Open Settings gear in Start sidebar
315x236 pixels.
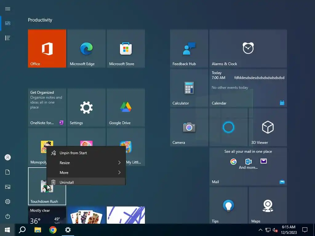(8, 202)
